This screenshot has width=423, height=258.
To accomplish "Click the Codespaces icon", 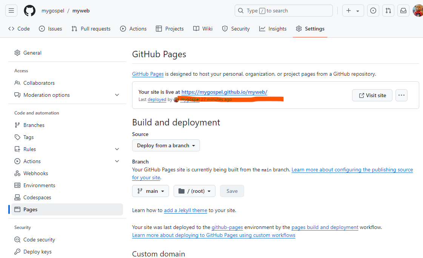I will coord(17,197).
